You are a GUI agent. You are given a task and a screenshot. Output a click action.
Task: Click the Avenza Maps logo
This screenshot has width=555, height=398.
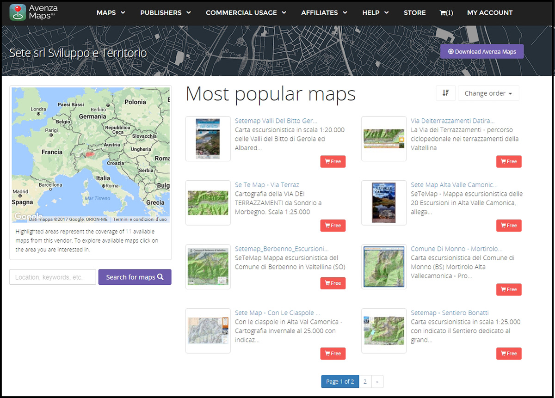click(34, 12)
